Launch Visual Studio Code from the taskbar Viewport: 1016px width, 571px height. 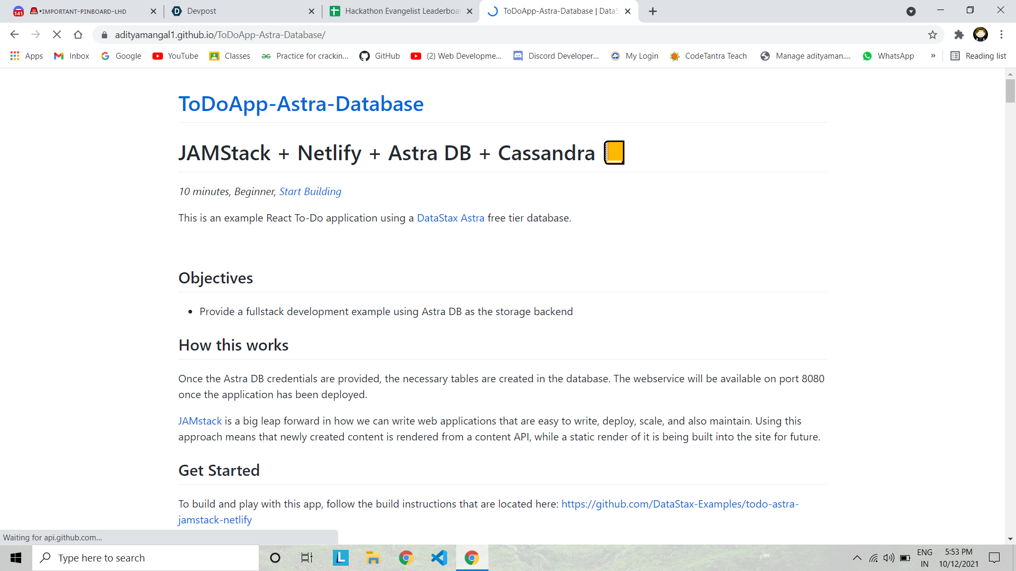click(x=439, y=558)
